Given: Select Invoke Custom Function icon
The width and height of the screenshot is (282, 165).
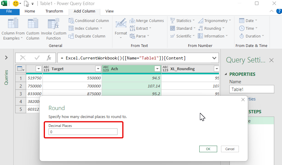Looking at the screenshot, I should click(54, 24).
